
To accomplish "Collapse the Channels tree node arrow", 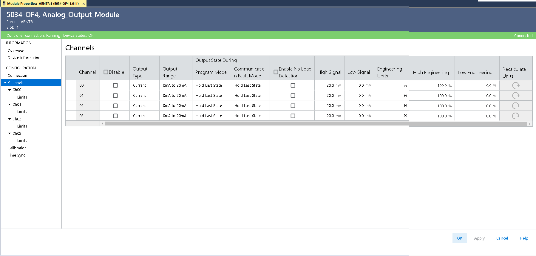I will [x=5, y=83].
